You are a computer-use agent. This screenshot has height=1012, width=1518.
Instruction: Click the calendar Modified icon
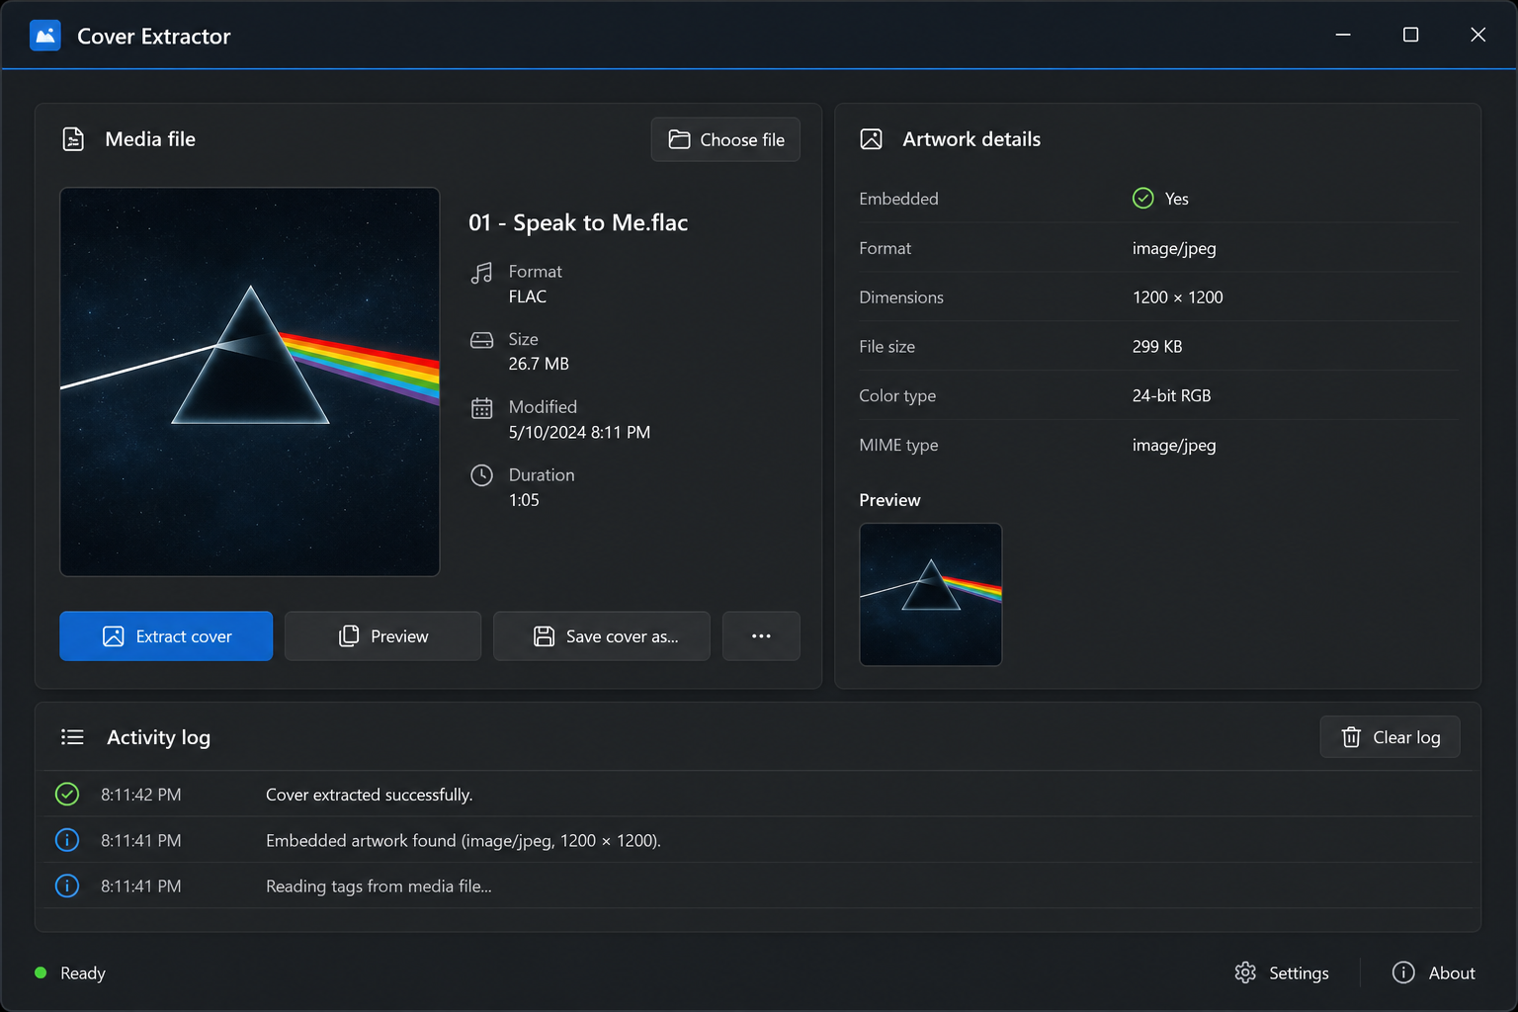481,408
